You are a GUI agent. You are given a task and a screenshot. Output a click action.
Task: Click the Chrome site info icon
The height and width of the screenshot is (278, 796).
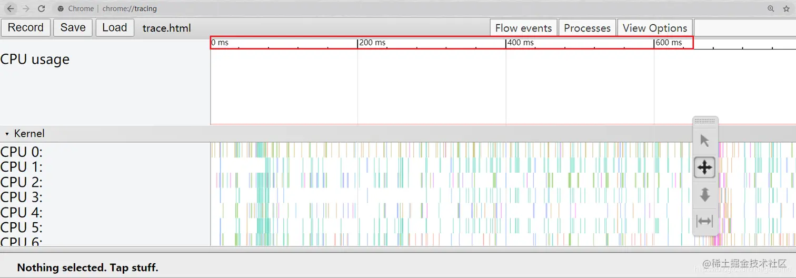click(61, 8)
